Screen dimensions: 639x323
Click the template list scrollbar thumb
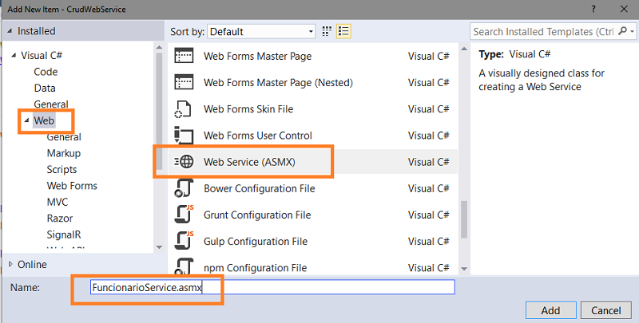464,219
